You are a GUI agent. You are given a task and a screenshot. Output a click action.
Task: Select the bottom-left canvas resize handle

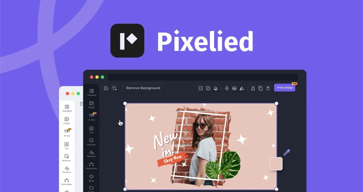click(x=125, y=189)
